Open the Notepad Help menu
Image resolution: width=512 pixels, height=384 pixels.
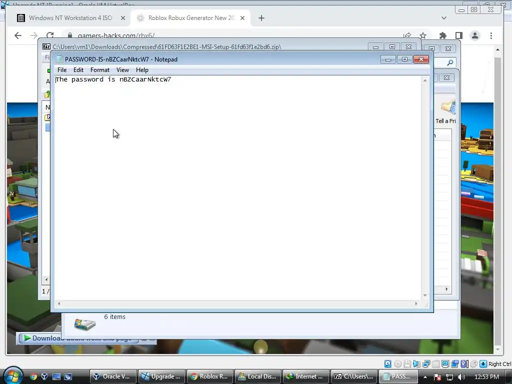coord(142,70)
